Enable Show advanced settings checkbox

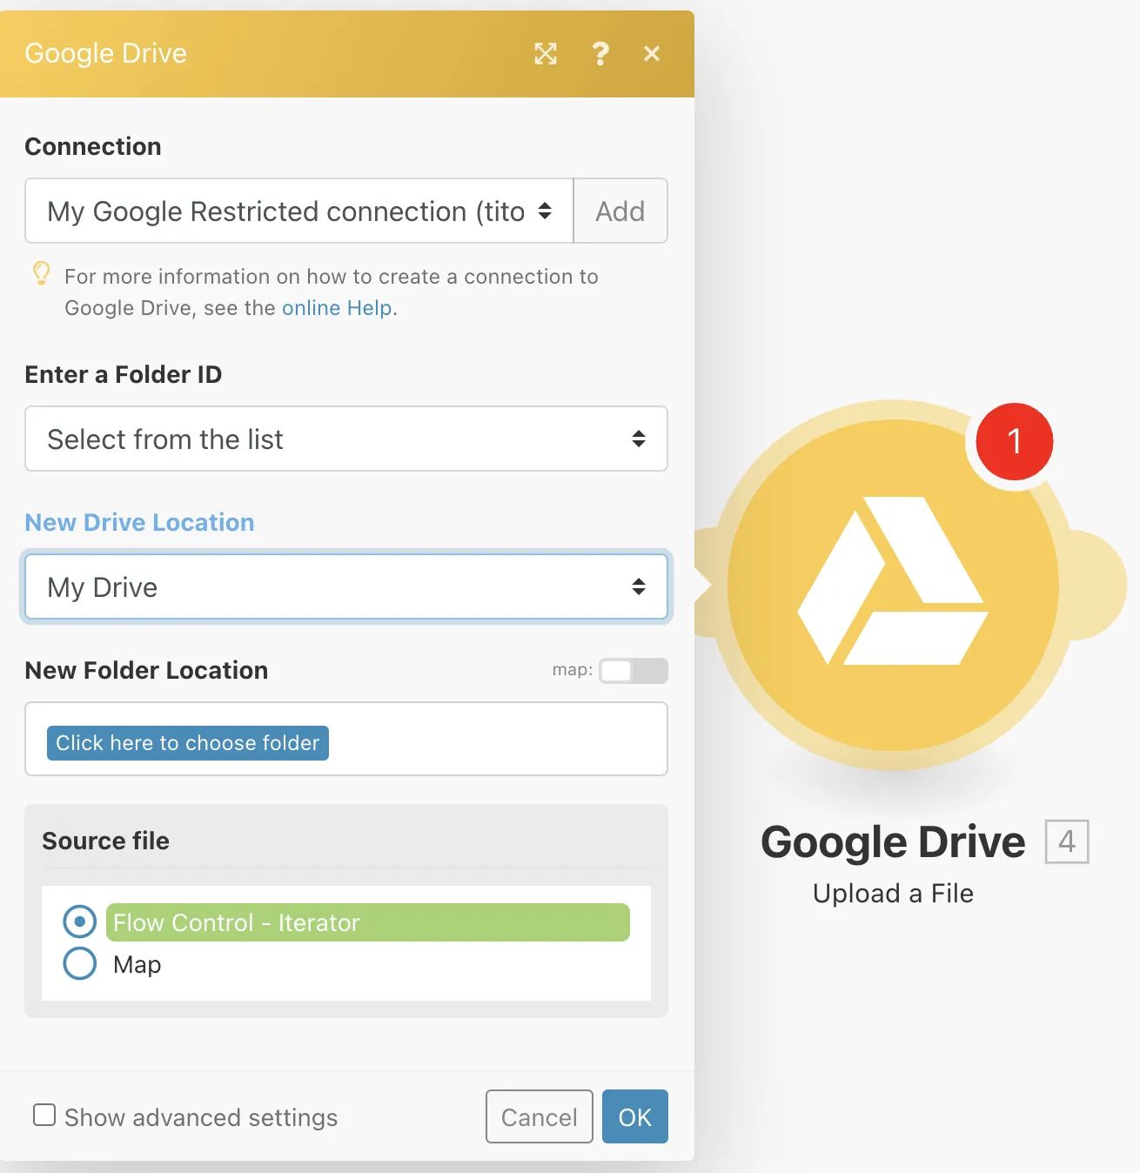point(44,1115)
